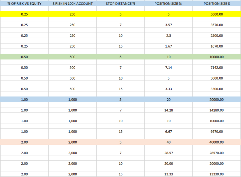The image size is (241, 177).
Task: Click the 'POSITION SIZE $' column header
Action: 217,3
